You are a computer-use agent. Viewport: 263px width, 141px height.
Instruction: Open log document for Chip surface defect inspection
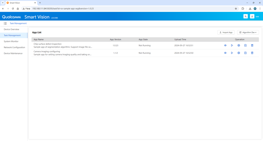pos(245,45)
